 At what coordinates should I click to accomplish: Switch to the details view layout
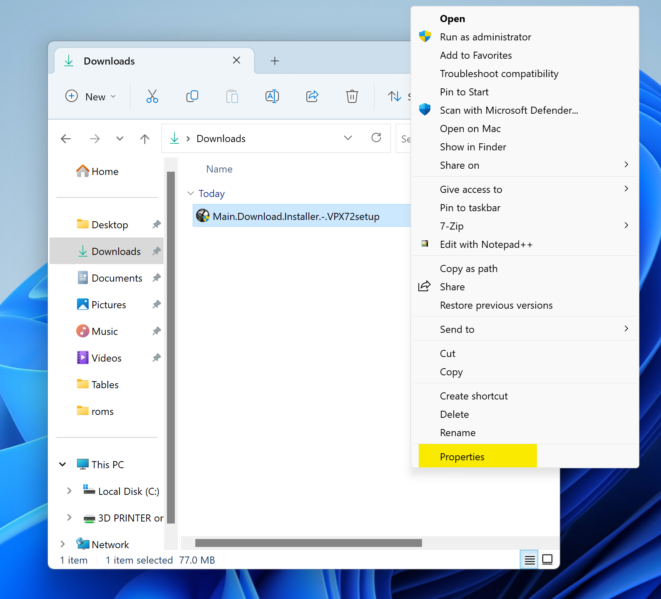[529, 560]
